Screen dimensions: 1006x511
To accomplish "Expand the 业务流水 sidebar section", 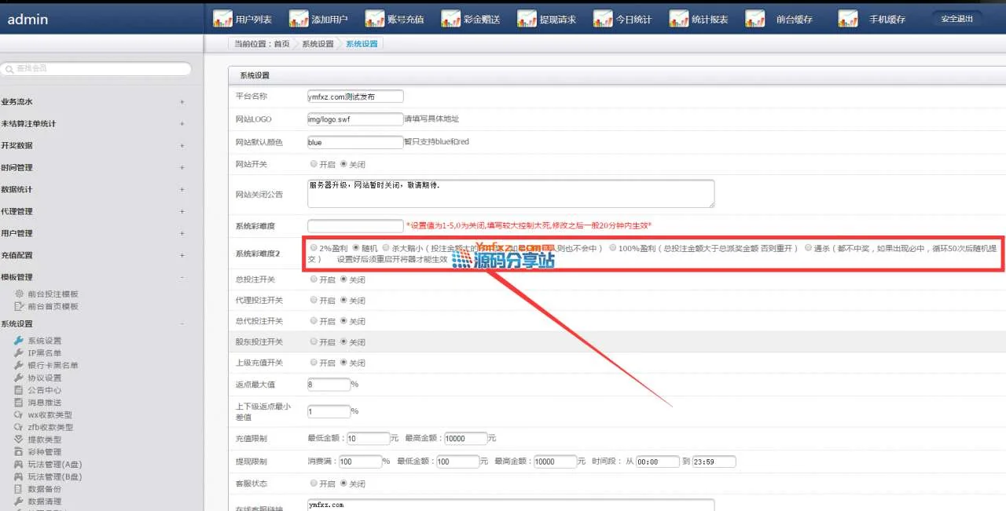I will [182, 102].
